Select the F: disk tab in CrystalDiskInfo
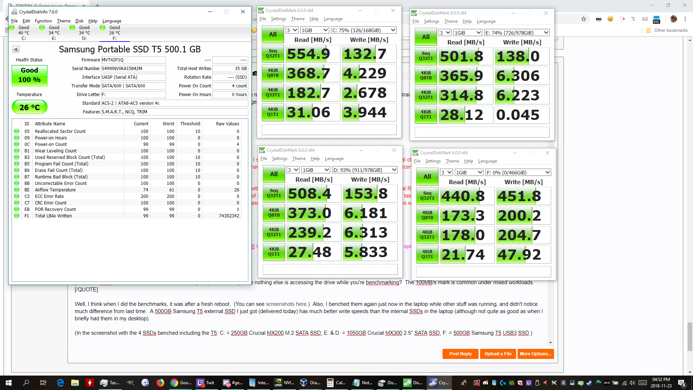 [x=115, y=32]
